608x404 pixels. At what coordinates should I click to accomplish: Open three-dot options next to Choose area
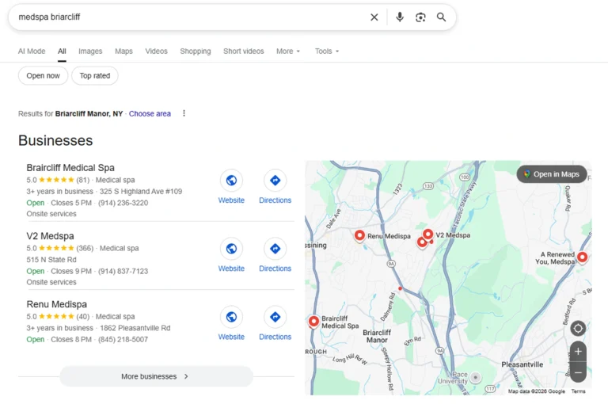tap(184, 113)
